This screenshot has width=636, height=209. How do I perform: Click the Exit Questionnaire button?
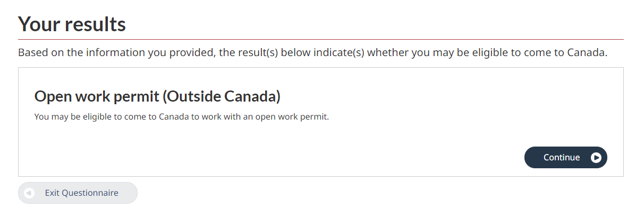point(78,193)
